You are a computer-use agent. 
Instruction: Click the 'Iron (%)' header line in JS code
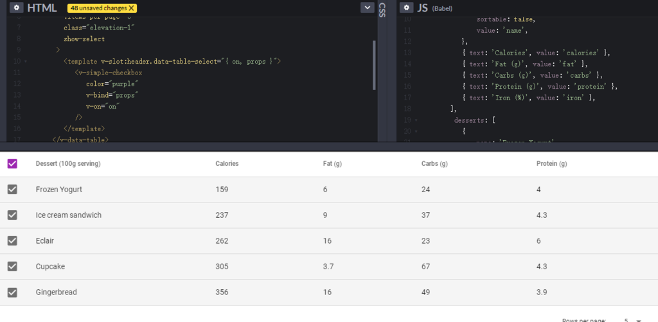coord(529,98)
